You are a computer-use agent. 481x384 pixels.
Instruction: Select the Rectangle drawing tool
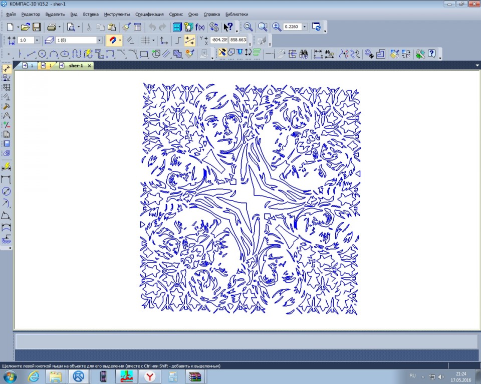(144, 54)
